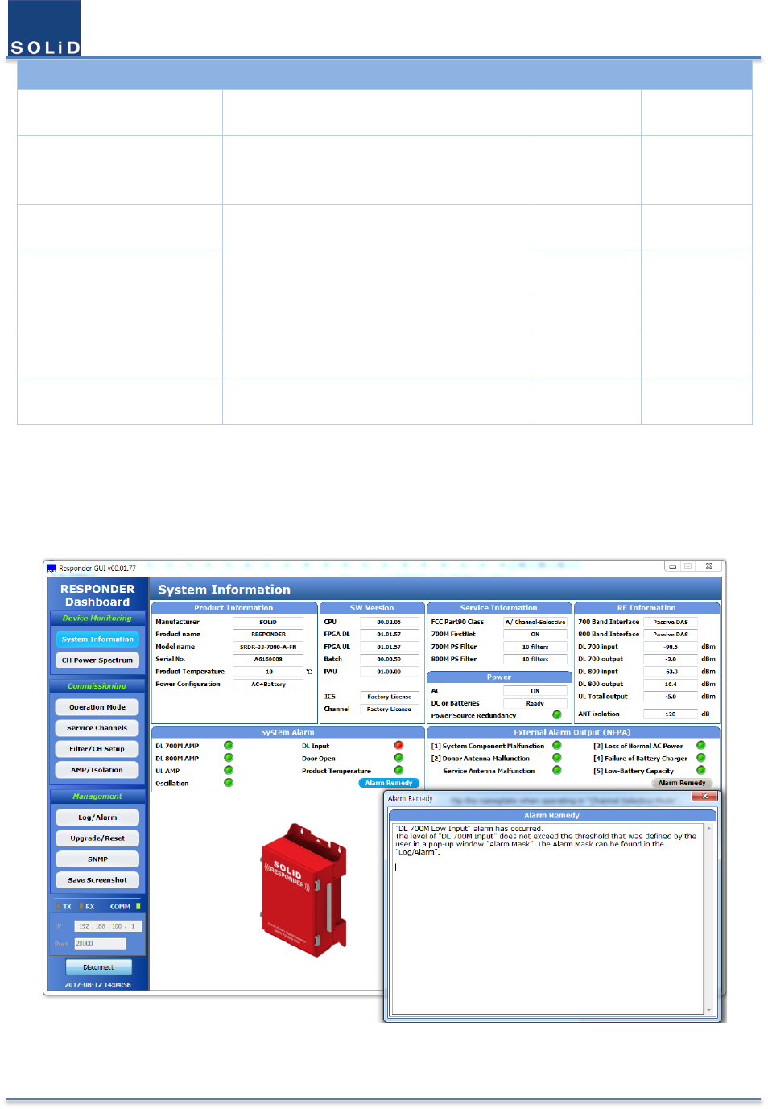Click the SOLiD logo

click(44, 28)
